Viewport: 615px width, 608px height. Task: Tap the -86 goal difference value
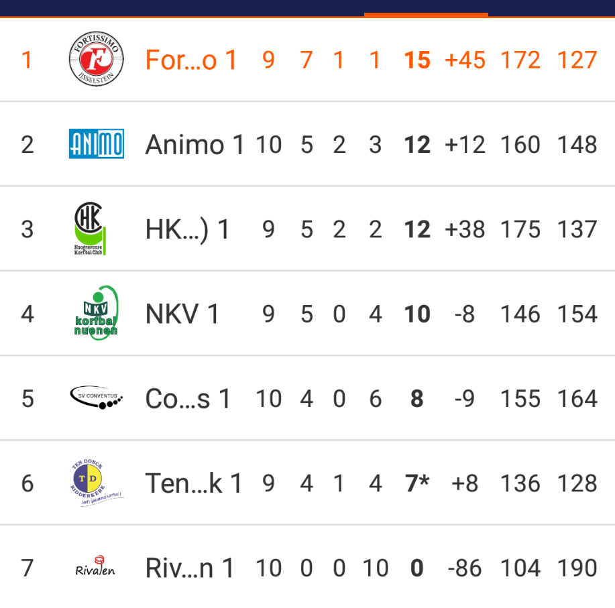465,568
